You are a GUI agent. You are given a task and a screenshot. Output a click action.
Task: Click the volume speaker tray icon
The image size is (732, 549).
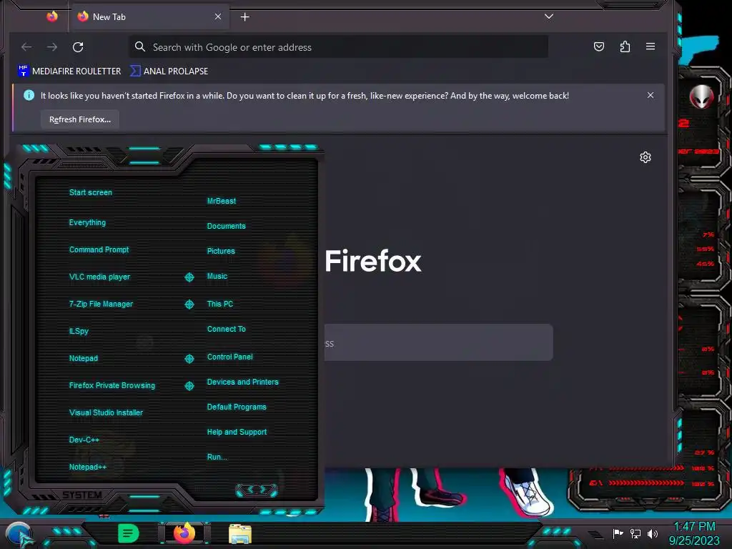click(x=653, y=533)
